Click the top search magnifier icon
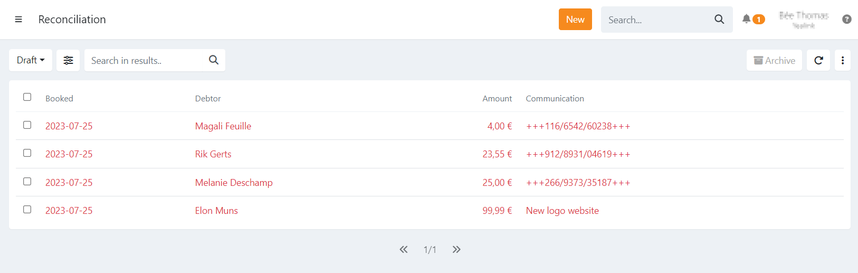The width and height of the screenshot is (858, 273). [x=719, y=20]
